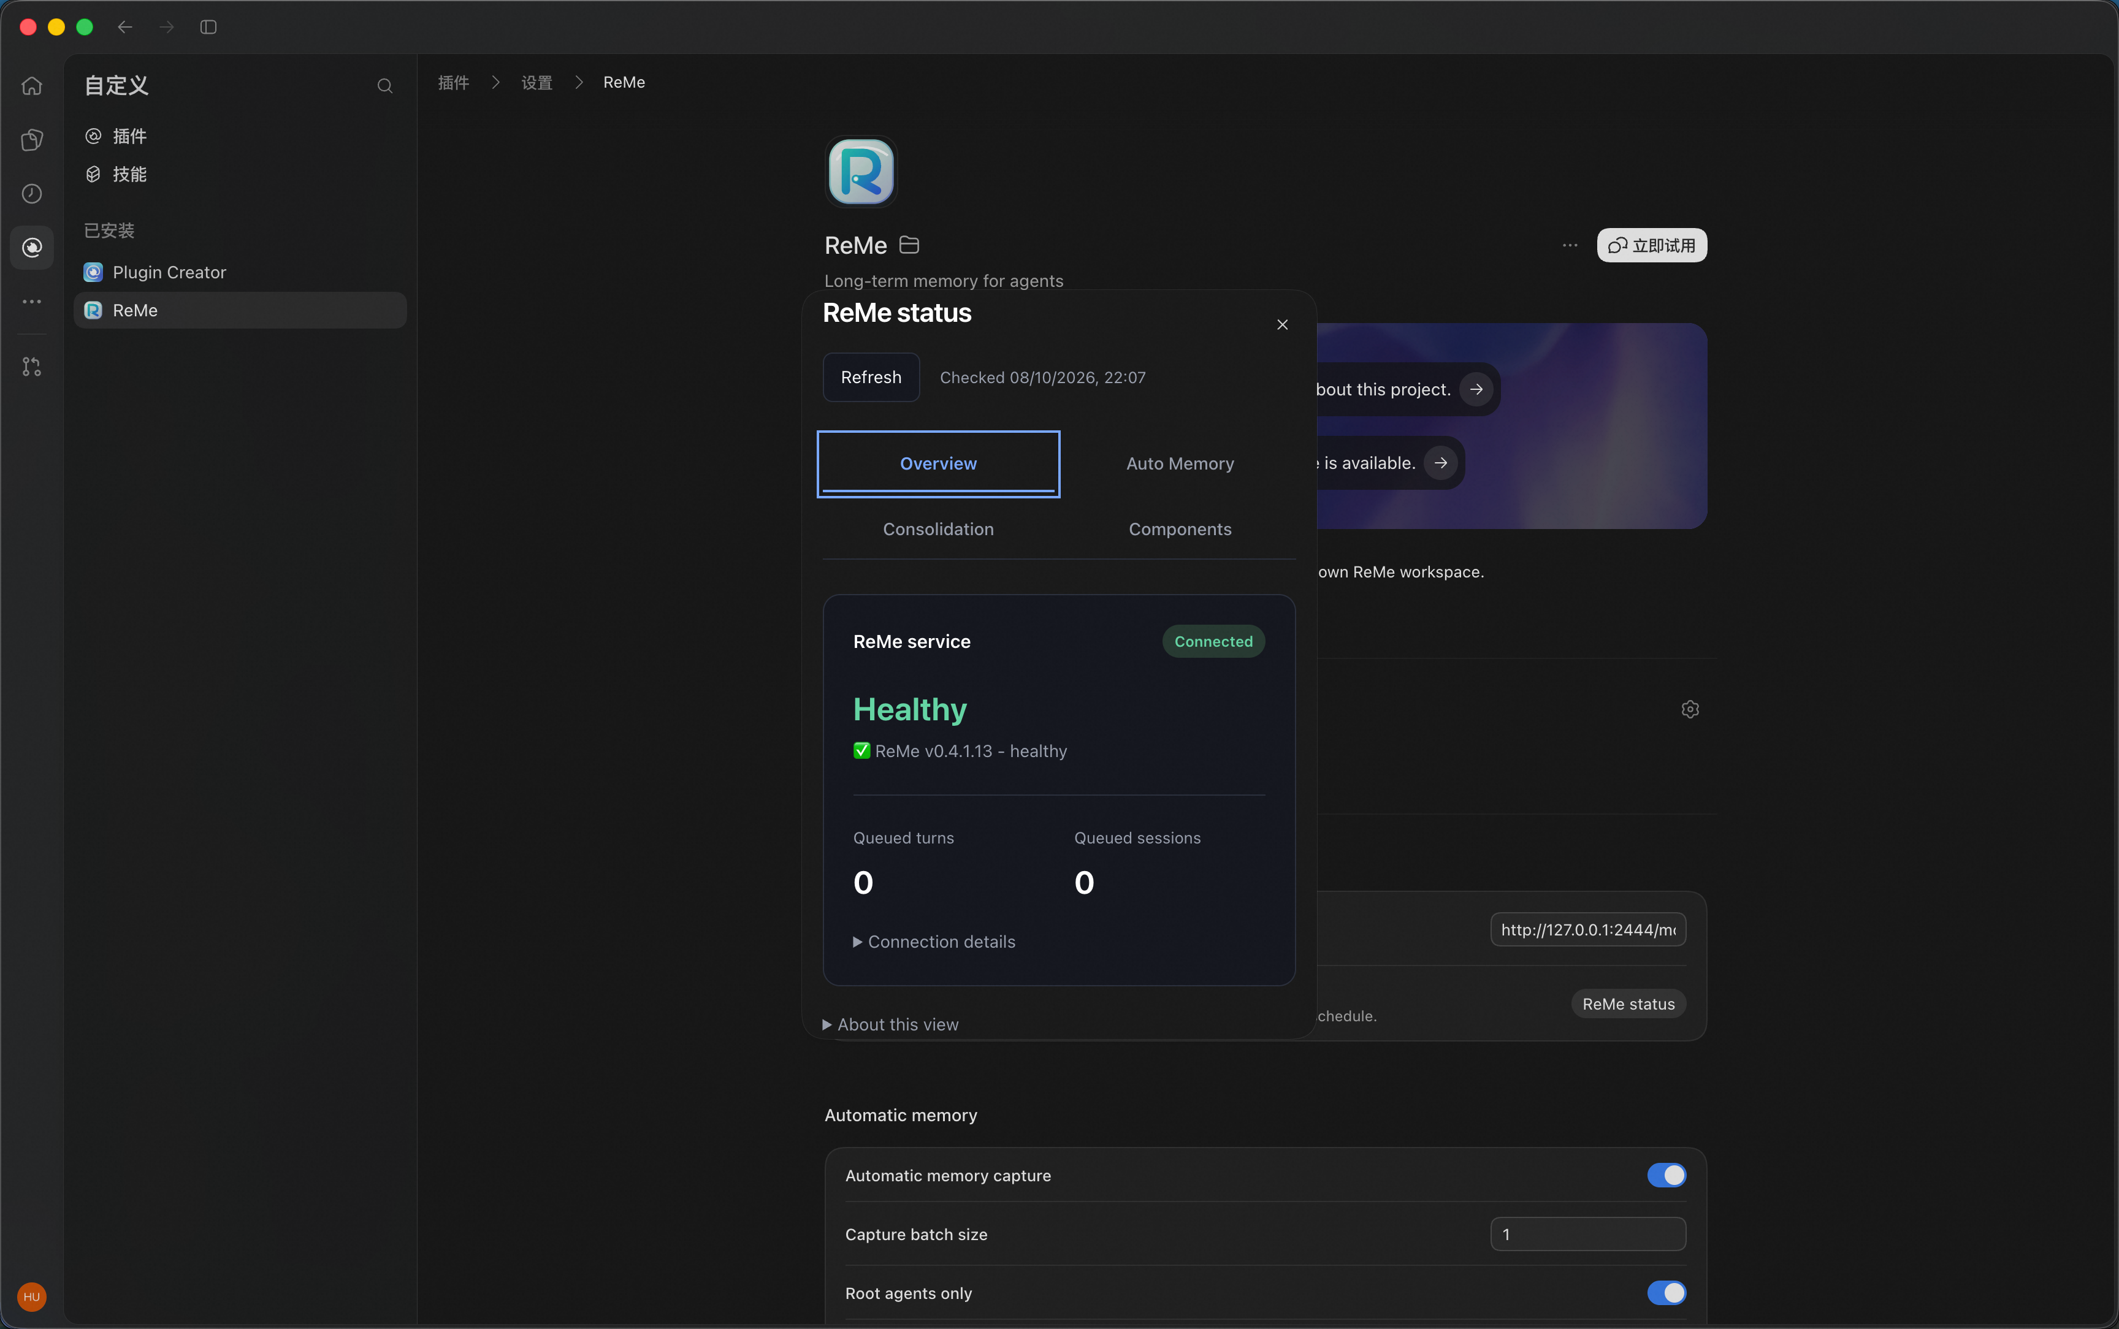
Task: Click 'ReMe v0.4.1.13 - healthy' text
Action: point(971,752)
